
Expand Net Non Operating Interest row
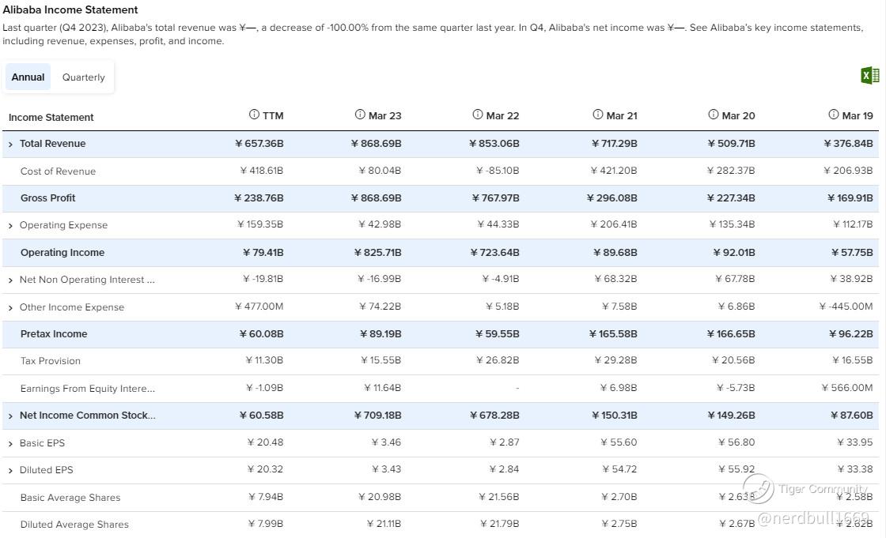[10, 280]
